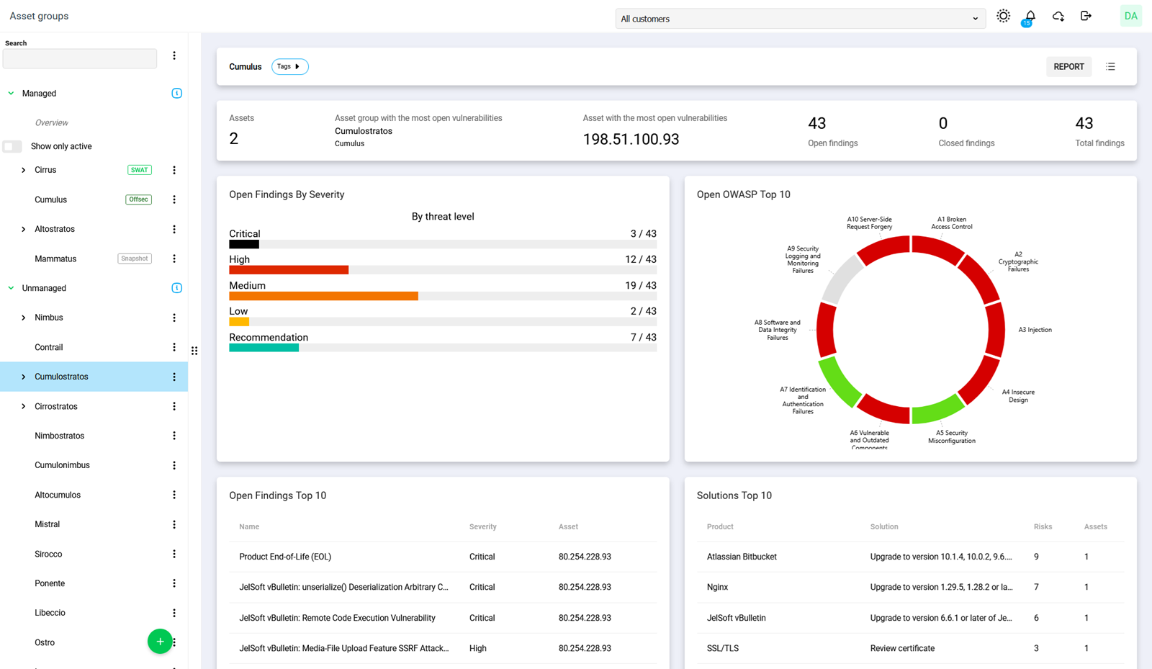Image resolution: width=1152 pixels, height=669 pixels.
Task: Open the Nimbus asset group
Action: pos(22,317)
